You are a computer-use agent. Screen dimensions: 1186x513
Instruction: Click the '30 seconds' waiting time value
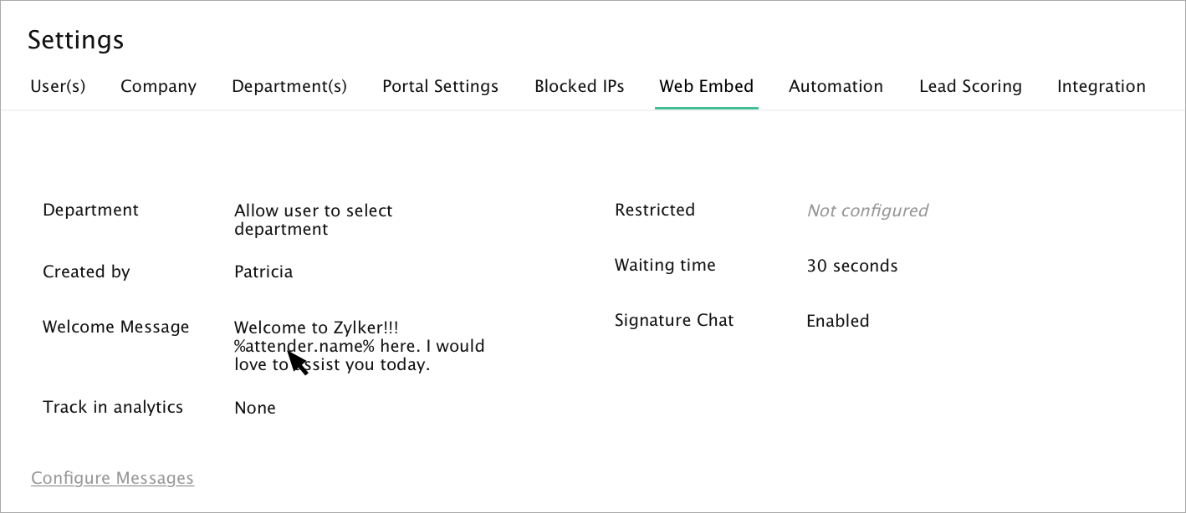tap(851, 266)
